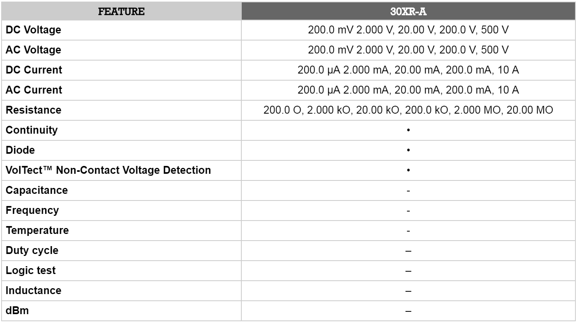This screenshot has width=577, height=322.
Task: Click the FEATURE column header
Action: (x=121, y=11)
